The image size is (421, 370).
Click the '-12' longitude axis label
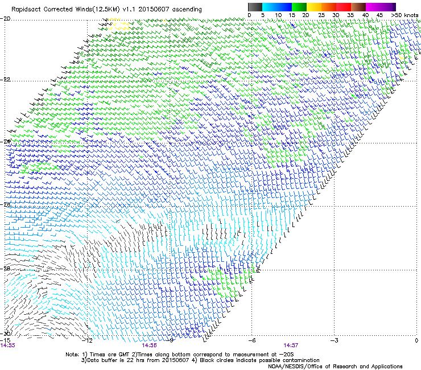87,340
